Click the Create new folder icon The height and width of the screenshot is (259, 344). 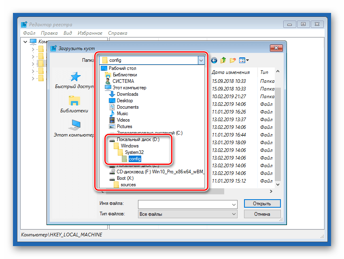tap(233, 60)
